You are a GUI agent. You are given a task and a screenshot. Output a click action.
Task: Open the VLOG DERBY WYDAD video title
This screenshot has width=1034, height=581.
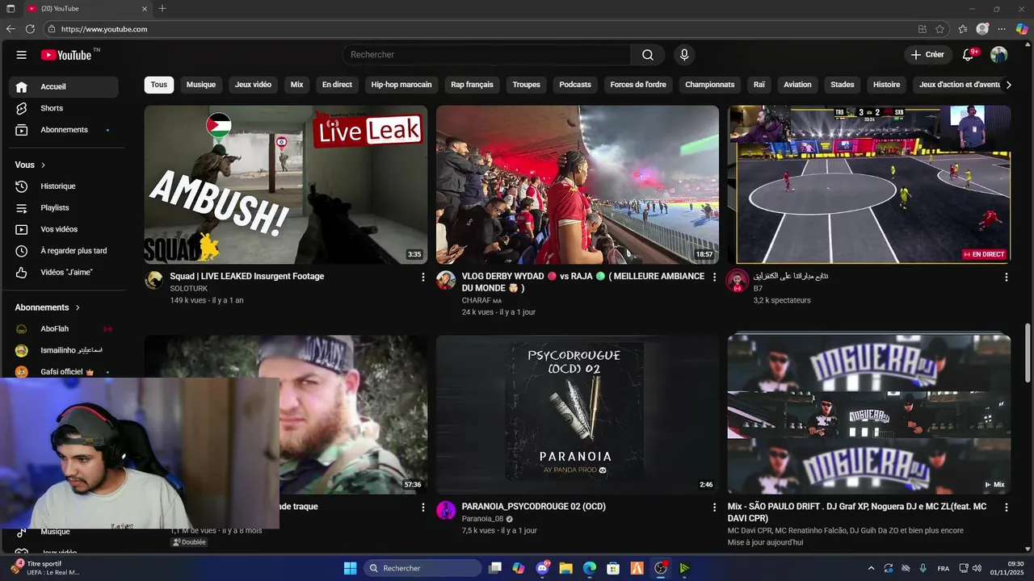(583, 282)
